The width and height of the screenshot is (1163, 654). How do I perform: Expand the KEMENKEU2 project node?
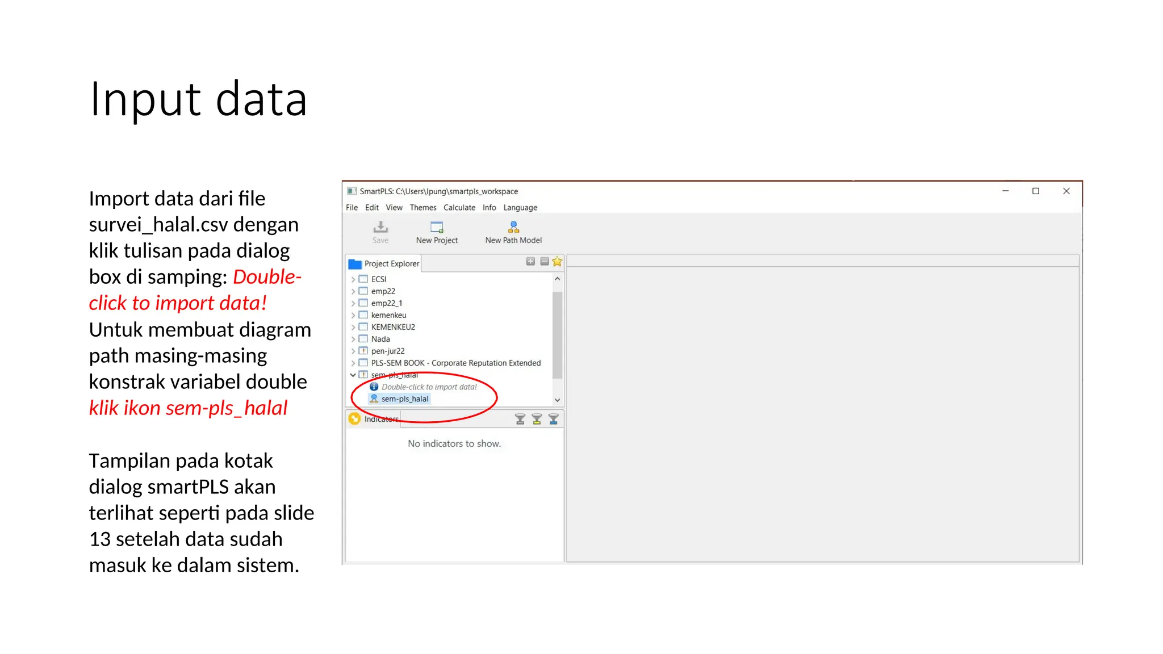click(353, 327)
